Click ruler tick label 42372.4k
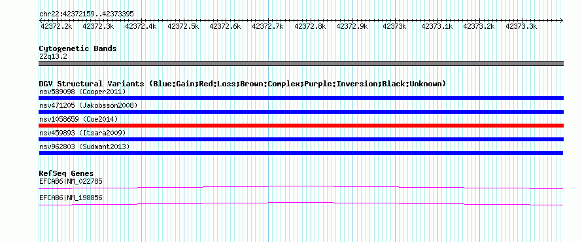This screenshot has width=582, height=242. pos(141,26)
